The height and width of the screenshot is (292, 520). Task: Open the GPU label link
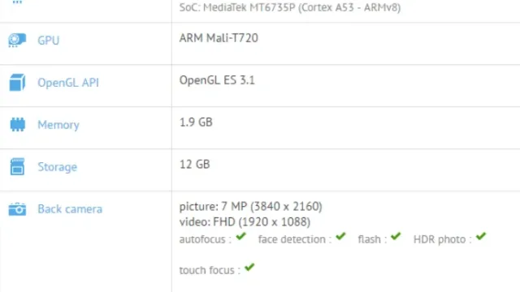(49, 41)
